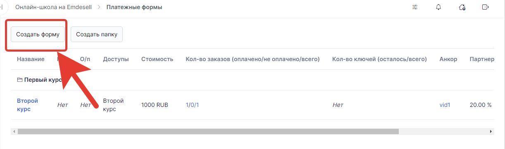Click the logout icon
The width and height of the screenshot is (505, 149).
tap(486, 7)
